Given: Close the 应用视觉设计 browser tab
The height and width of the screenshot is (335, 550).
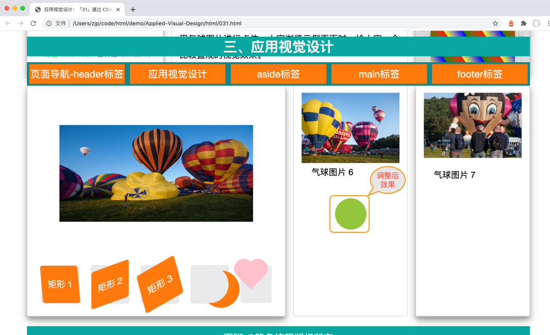Looking at the screenshot, I should click(x=118, y=10).
